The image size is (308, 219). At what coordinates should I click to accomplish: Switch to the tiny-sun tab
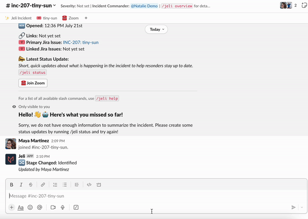[47, 18]
